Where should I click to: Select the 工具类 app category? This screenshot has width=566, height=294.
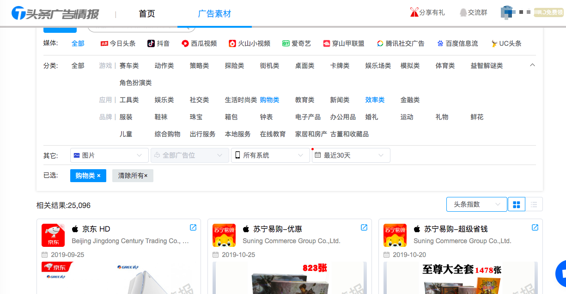pos(129,100)
